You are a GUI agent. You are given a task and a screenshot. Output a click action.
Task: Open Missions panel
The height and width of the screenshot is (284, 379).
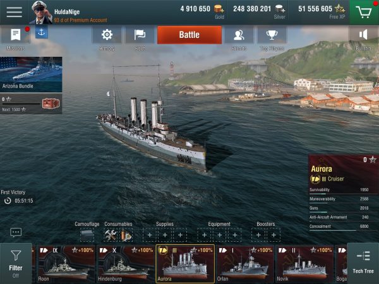coord(16,35)
